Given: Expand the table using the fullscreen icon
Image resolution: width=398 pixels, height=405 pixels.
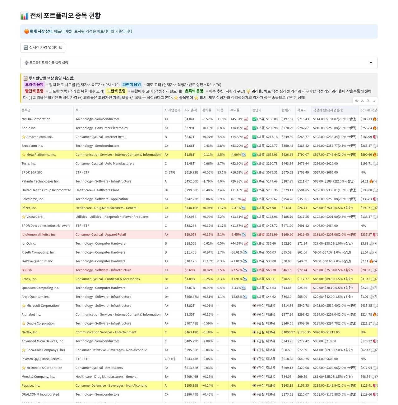Looking at the screenshot, I should [x=374, y=101].
